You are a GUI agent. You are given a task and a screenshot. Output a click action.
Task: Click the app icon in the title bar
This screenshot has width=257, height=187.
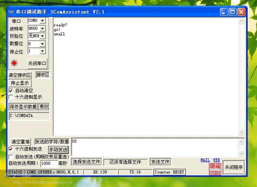[x=11, y=12]
